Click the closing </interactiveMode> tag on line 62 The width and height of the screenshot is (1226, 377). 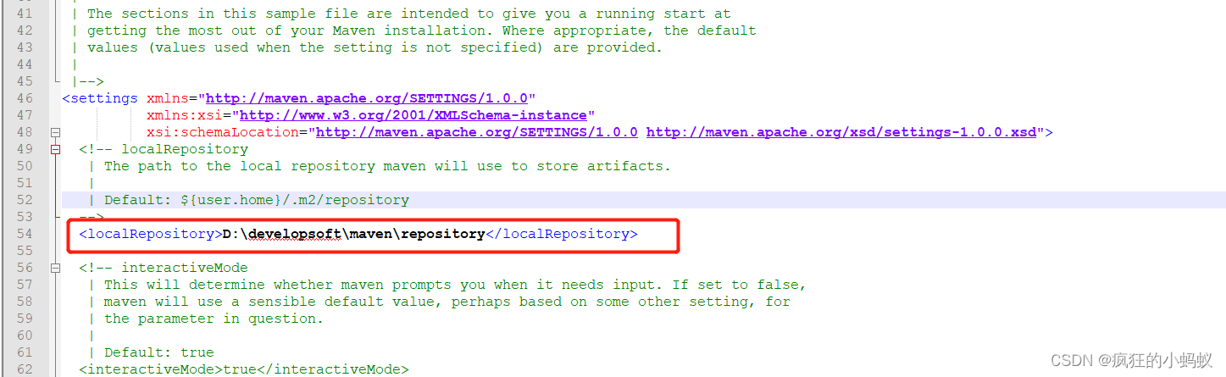pos(333,369)
